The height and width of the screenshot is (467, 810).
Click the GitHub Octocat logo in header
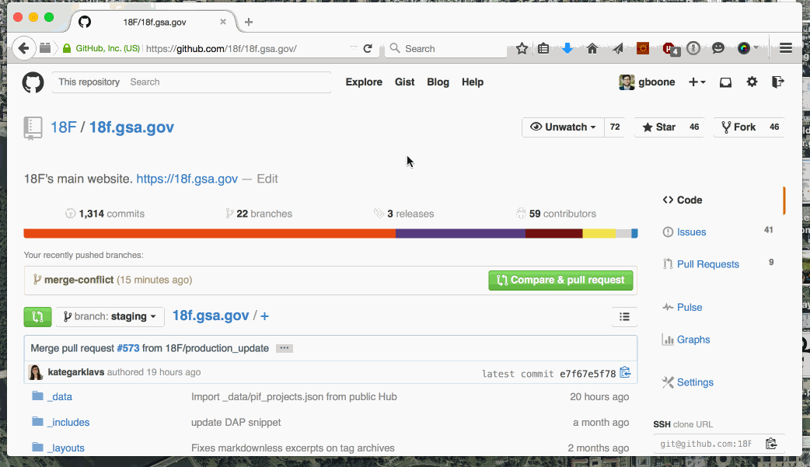33,82
